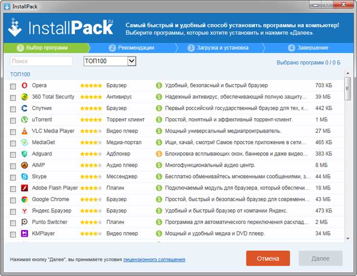Click the VLC Media Player cone icon
357x276 pixels.
(25, 131)
